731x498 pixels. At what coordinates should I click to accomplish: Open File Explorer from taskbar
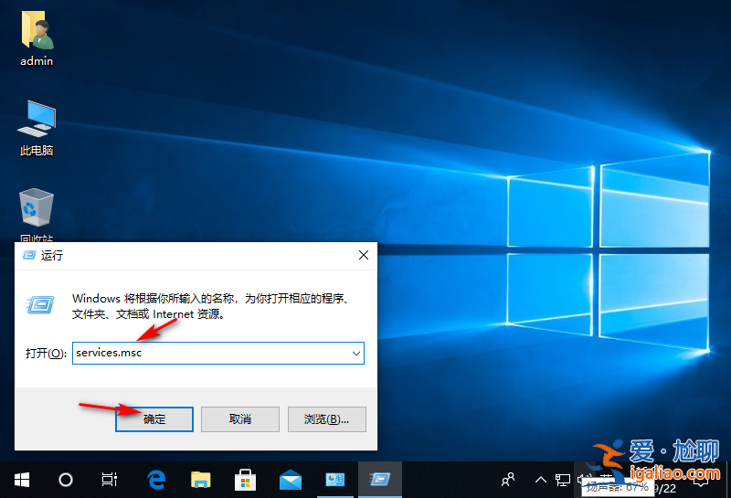click(201, 480)
